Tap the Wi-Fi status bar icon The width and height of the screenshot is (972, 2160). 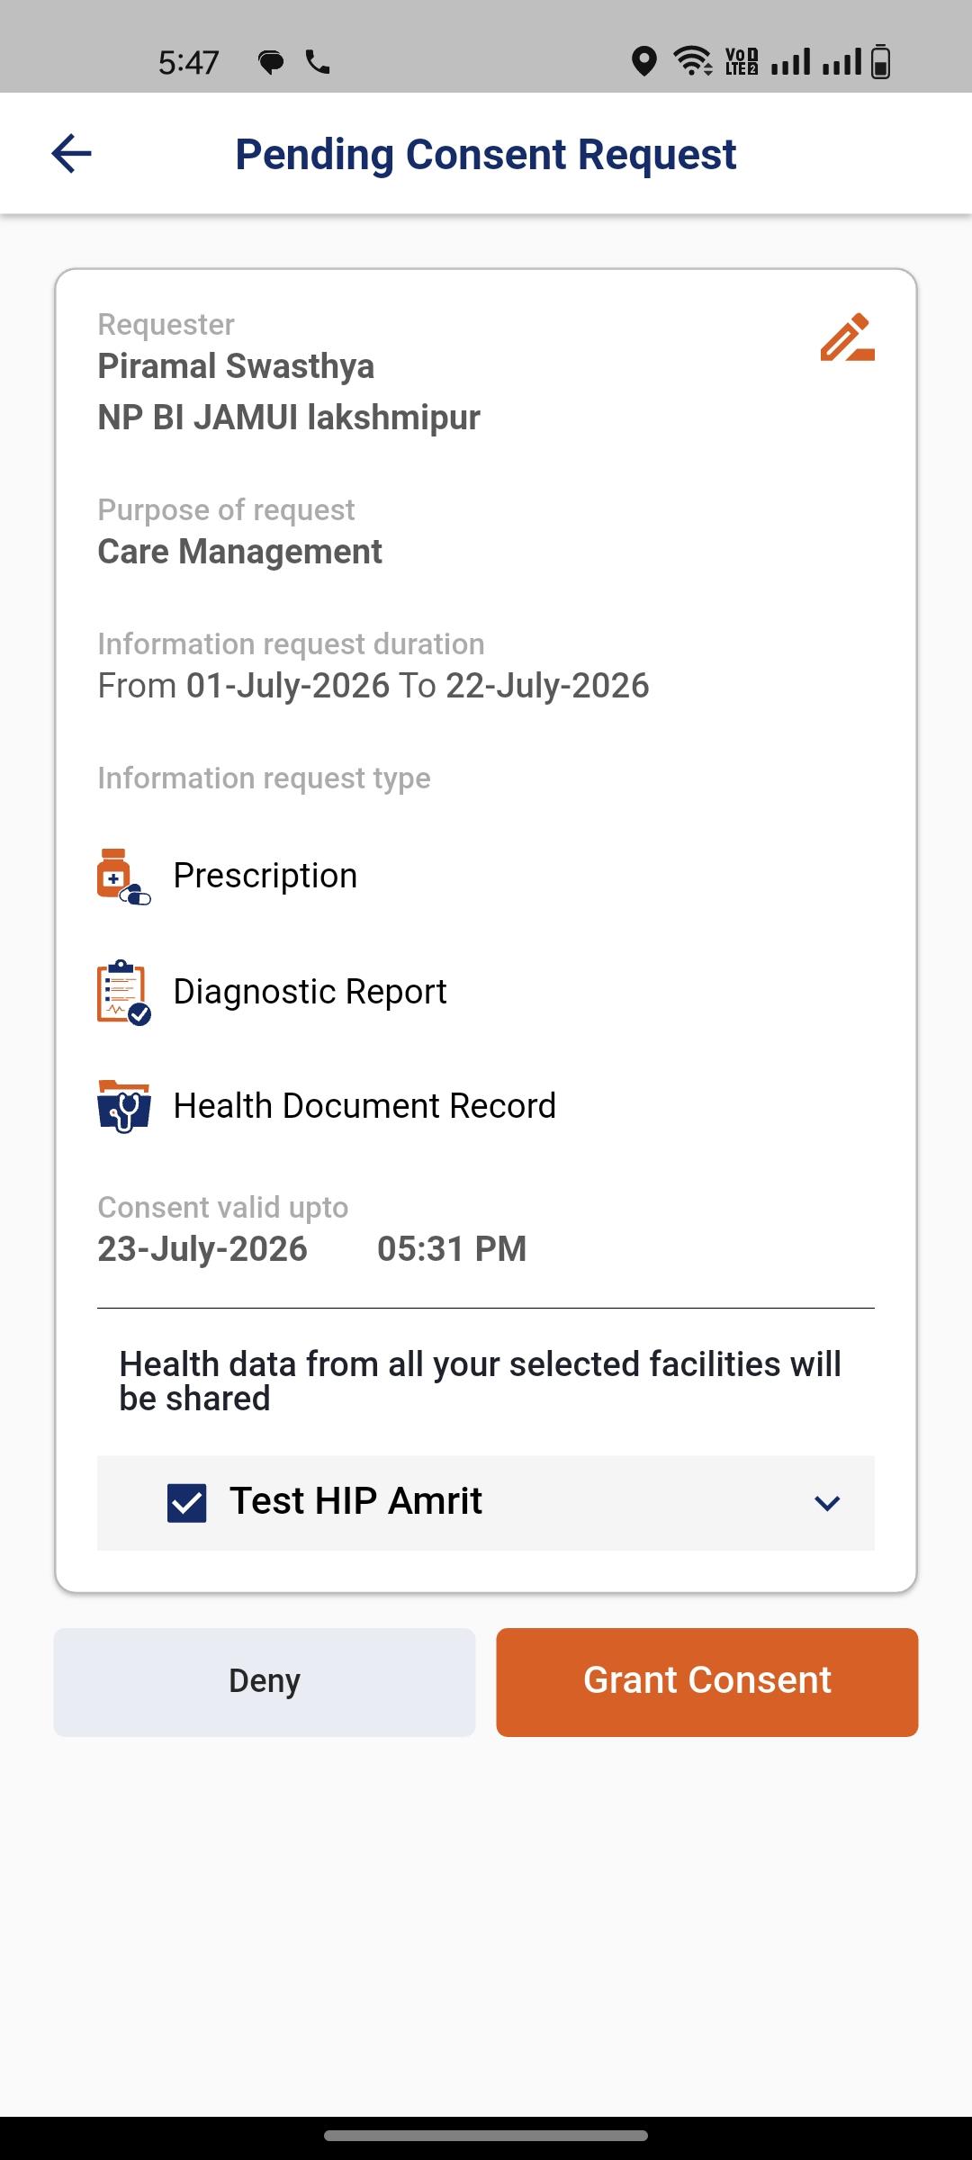(692, 61)
